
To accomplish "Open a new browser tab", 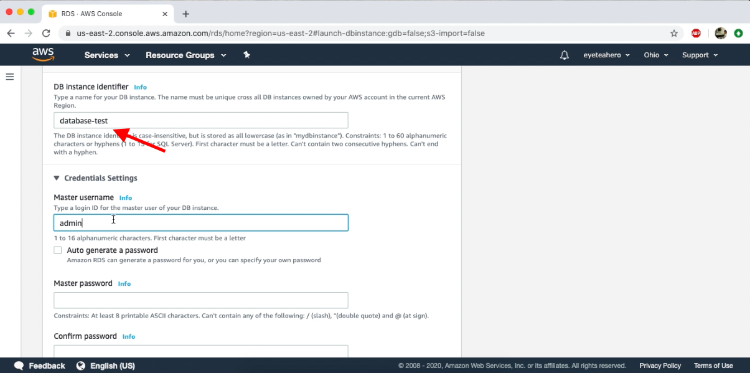I will [x=185, y=14].
